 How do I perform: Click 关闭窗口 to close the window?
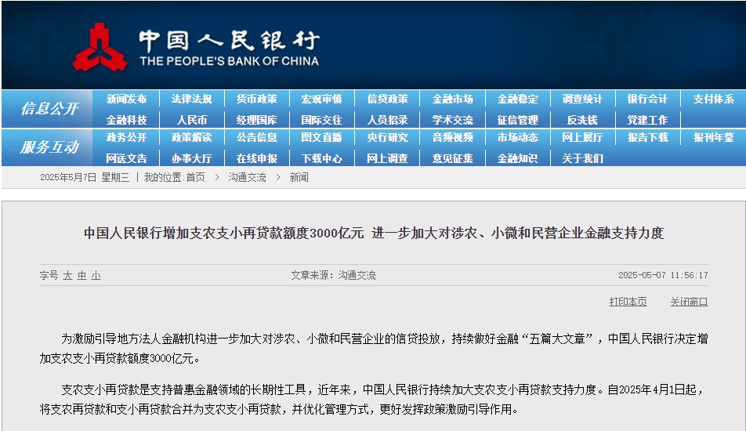pyautogui.click(x=689, y=302)
